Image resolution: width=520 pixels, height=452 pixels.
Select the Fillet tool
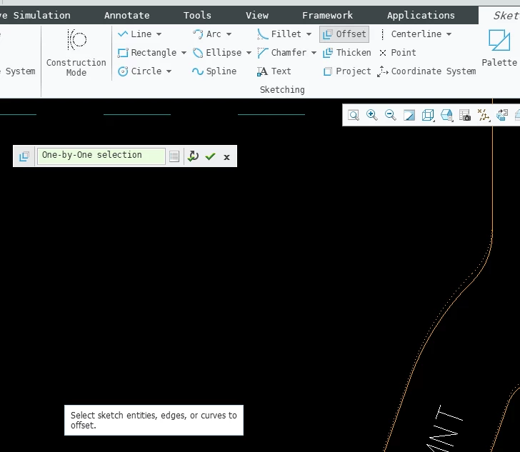pyautogui.click(x=279, y=34)
